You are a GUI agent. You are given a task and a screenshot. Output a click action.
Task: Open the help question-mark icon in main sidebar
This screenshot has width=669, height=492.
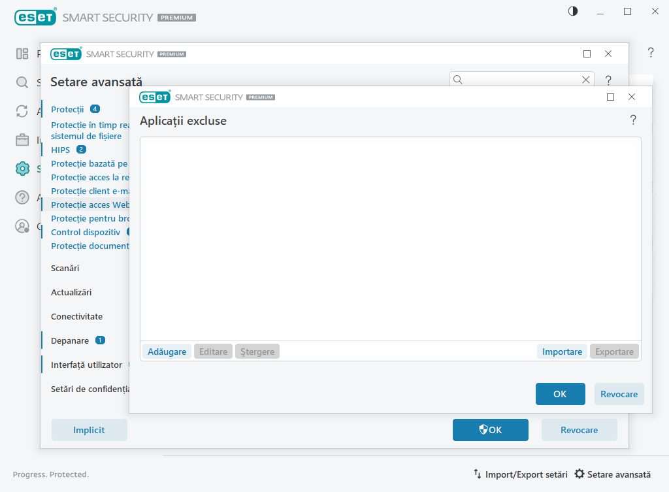click(22, 197)
